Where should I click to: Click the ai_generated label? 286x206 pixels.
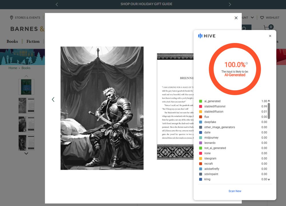point(212,101)
